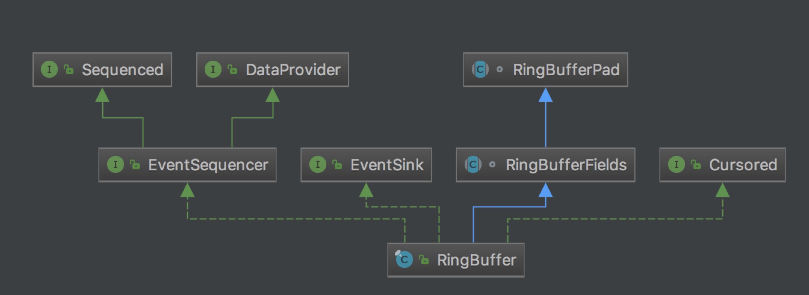Click the interface icon on the DataProvider node
The width and height of the screenshot is (809, 295).
point(213,70)
